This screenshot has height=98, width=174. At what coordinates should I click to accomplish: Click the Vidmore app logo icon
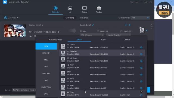point(5,2)
